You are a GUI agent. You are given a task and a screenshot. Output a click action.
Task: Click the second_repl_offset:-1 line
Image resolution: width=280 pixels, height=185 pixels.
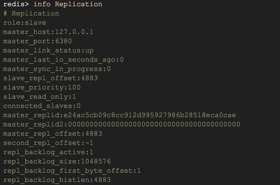(48, 143)
